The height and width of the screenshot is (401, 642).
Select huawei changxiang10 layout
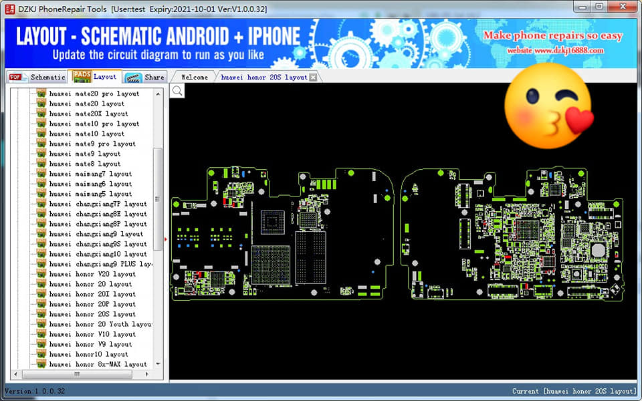click(98, 254)
